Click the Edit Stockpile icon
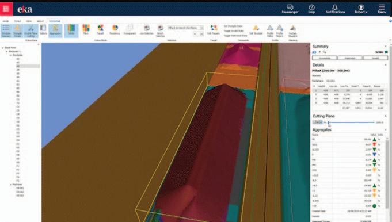 (x=256, y=30)
